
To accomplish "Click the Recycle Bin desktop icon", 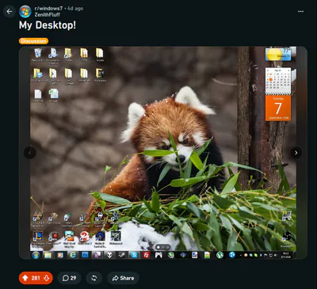I will [38, 55].
